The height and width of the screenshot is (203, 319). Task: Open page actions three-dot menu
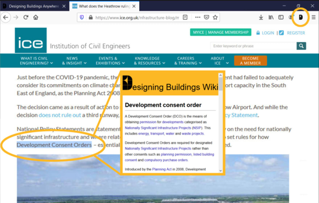point(198,17)
